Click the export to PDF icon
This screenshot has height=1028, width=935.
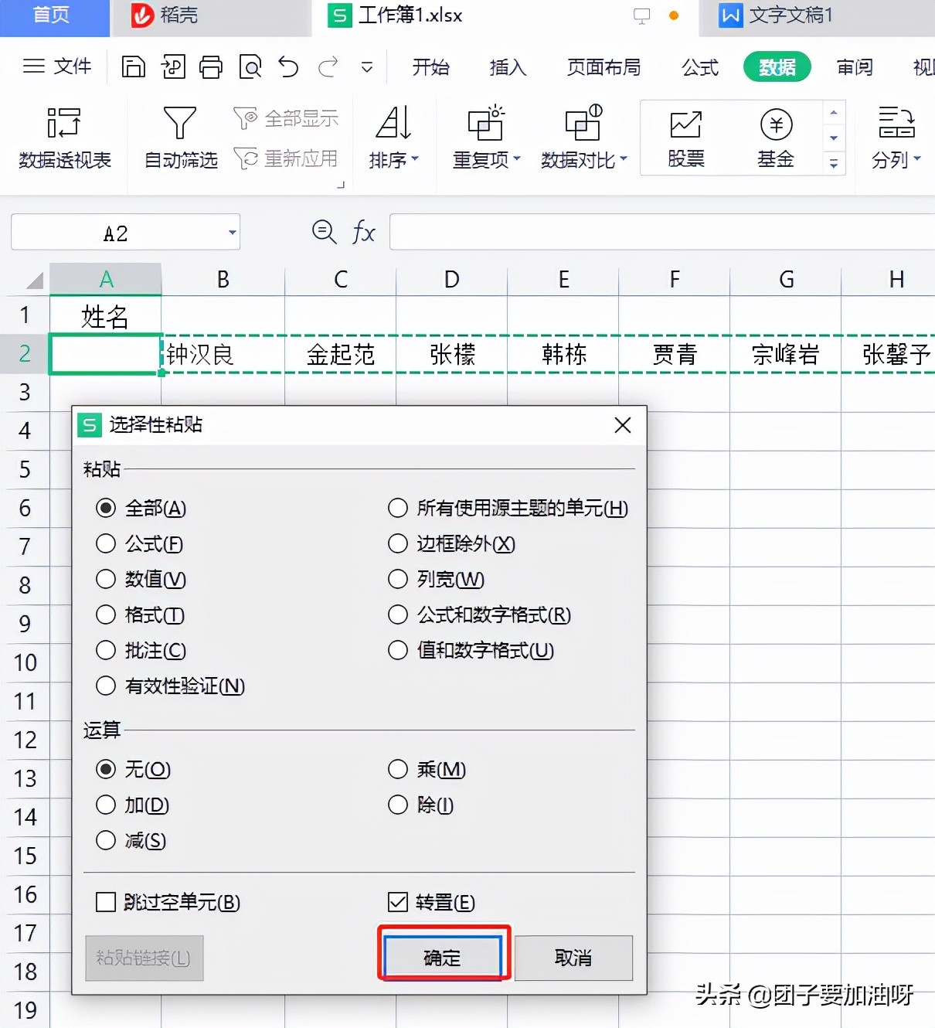point(172,67)
